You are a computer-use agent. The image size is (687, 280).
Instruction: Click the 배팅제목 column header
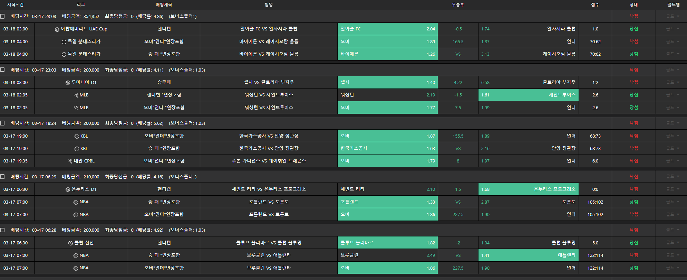164,4
